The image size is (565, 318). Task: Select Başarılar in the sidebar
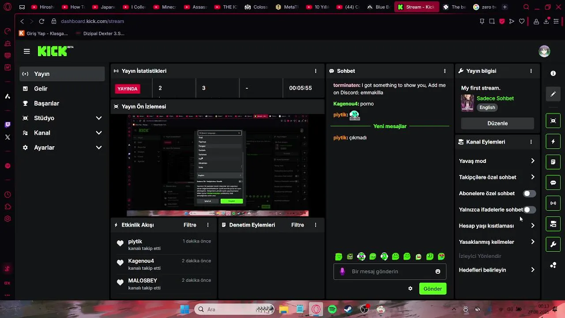[x=62, y=103]
